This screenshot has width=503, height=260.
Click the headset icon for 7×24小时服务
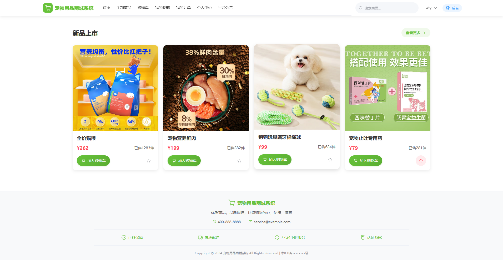click(x=277, y=237)
